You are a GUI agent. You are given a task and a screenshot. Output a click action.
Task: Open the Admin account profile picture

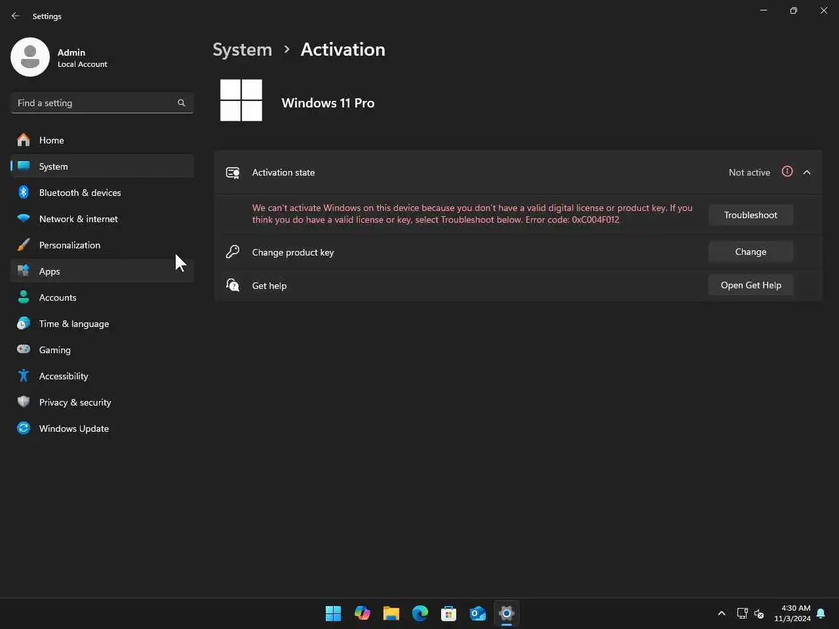pyautogui.click(x=30, y=57)
